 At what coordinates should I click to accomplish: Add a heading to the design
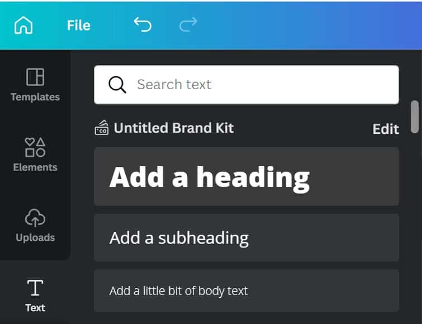(246, 176)
